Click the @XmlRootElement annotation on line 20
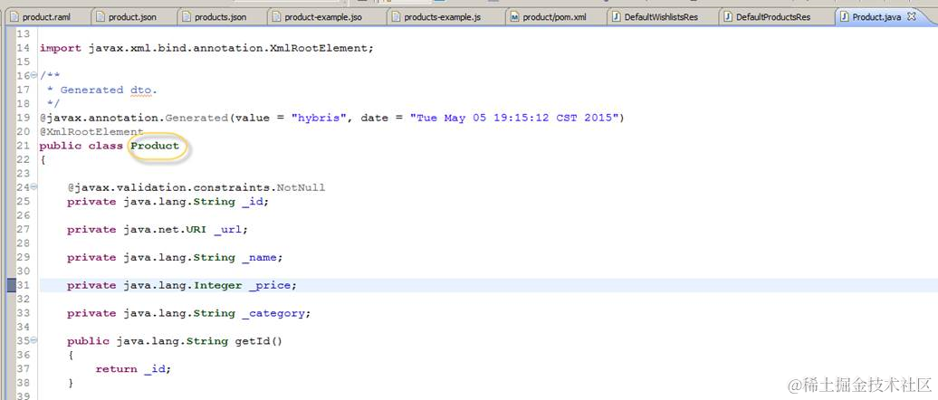This screenshot has height=400, width=938. pos(91,131)
